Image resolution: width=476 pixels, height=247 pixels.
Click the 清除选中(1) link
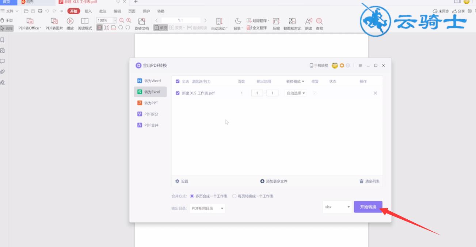click(201, 81)
